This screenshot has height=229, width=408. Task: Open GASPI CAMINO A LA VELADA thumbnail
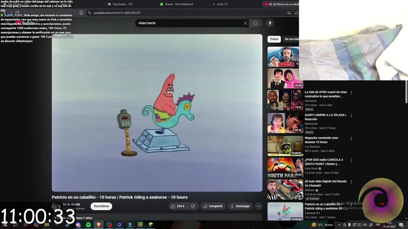click(x=285, y=123)
